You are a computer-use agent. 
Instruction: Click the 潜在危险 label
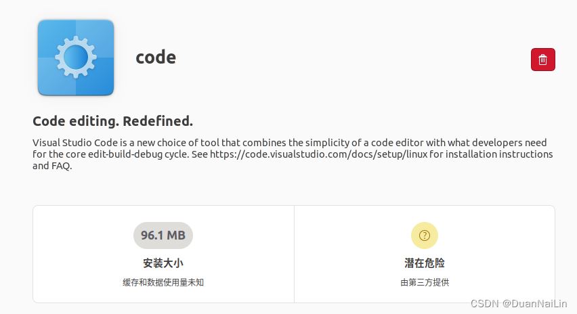coord(425,263)
